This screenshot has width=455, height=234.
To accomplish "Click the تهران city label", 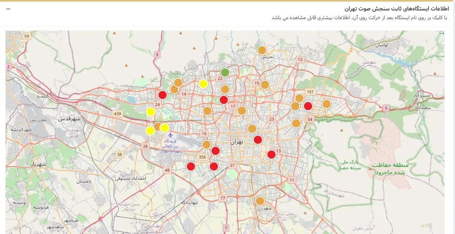I will coord(237,142).
